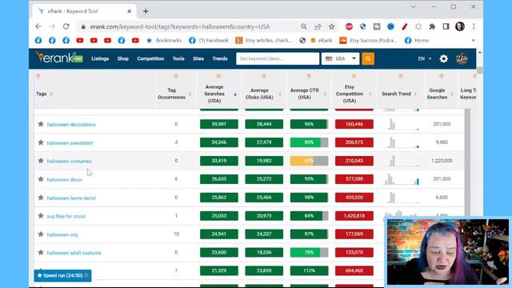
Task: Bookmark this page star icon
Action: click(x=332, y=26)
